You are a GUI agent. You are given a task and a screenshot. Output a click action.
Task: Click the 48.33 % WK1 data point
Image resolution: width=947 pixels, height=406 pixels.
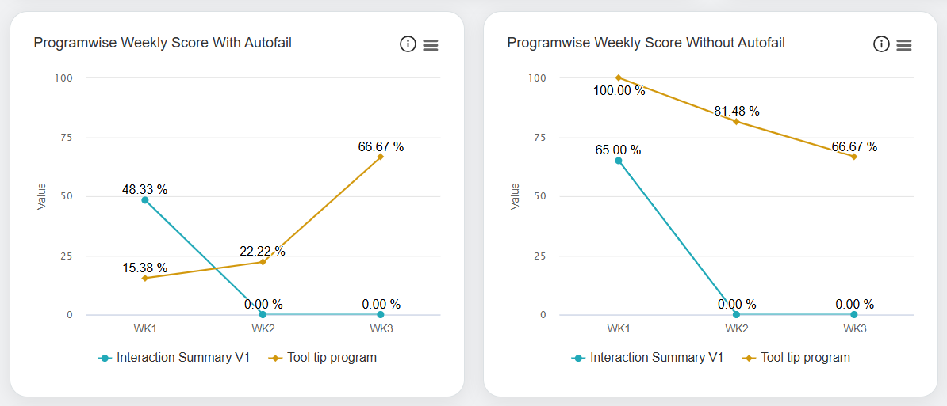pyautogui.click(x=145, y=200)
